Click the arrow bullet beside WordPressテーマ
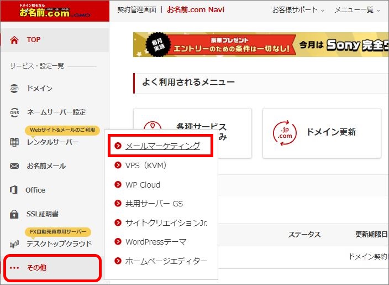 pos(118,241)
